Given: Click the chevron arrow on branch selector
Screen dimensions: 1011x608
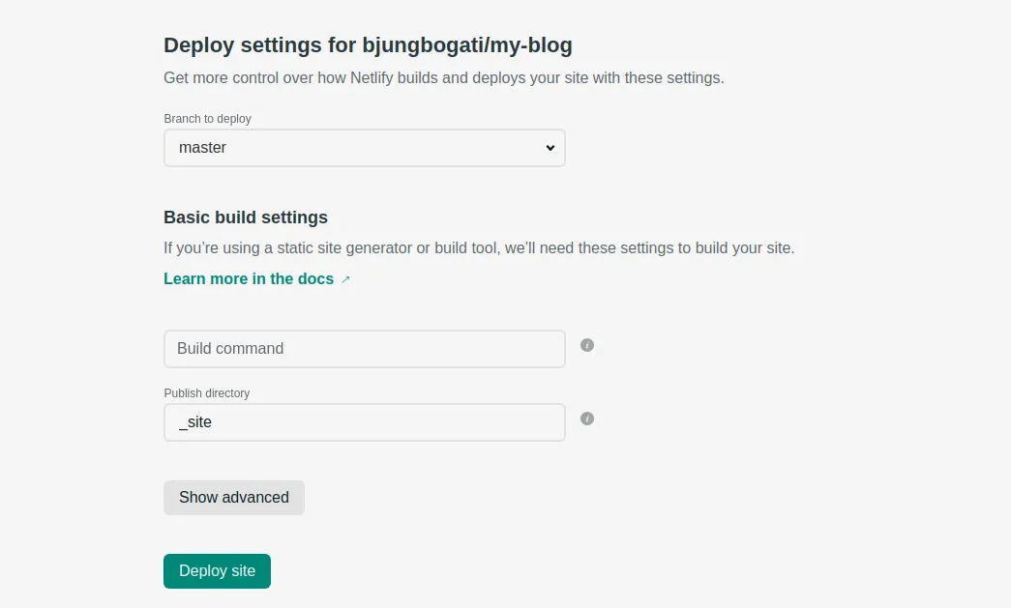Looking at the screenshot, I should point(550,148).
